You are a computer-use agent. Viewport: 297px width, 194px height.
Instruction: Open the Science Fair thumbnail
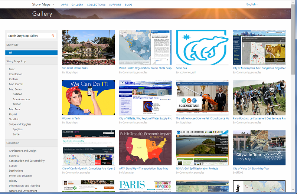[202, 98]
